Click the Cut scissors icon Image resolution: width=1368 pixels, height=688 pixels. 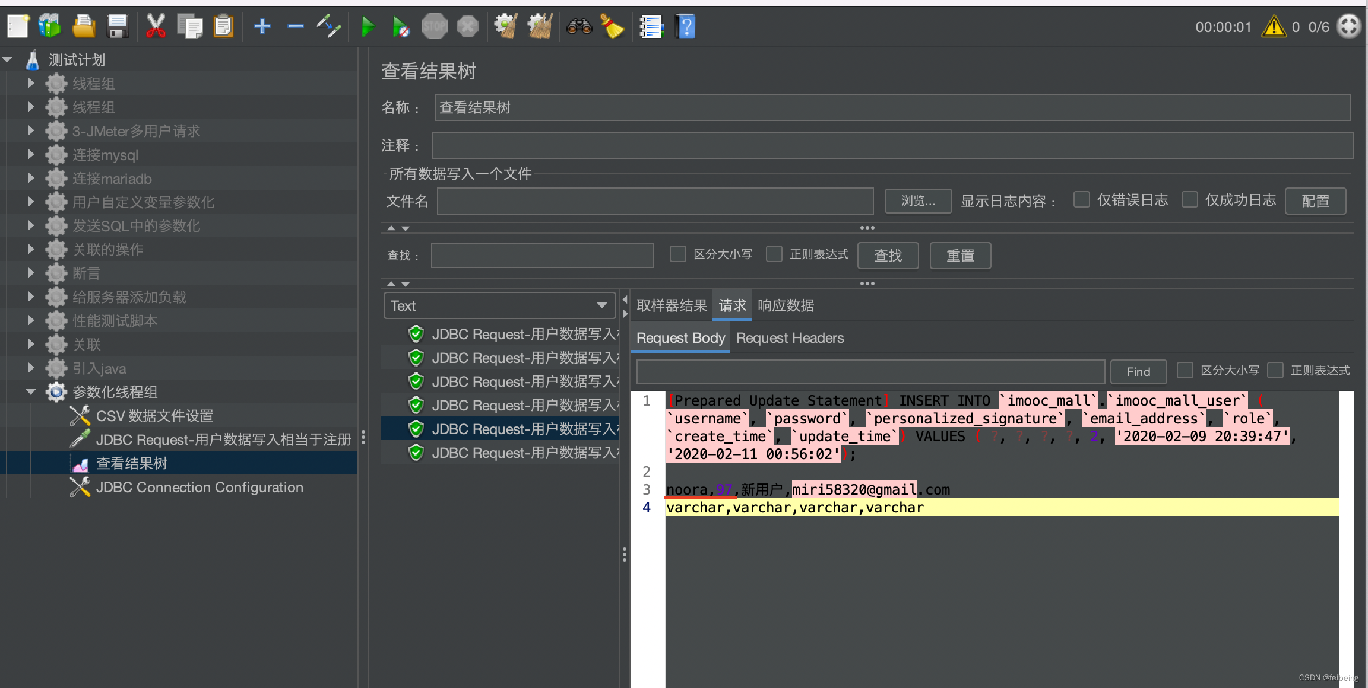[x=156, y=27]
